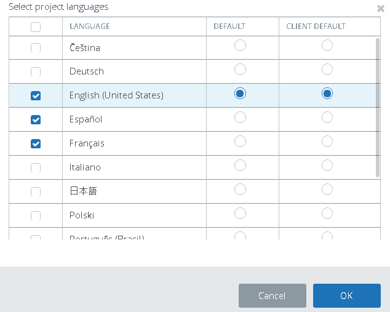This screenshot has height=312, width=390.
Task: Choose Français as the Client Default language
Action: 327,141
